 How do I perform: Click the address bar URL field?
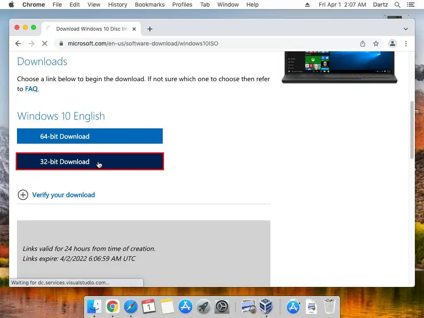coord(205,43)
